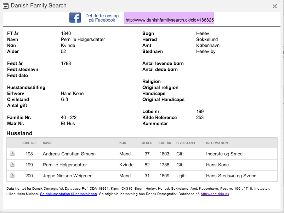The height and width of the screenshot is (213, 284).
Task: Open magnifier for Jeppe Nielsen Weigreen
Action: tap(12, 175)
